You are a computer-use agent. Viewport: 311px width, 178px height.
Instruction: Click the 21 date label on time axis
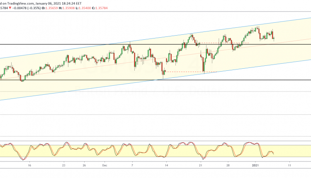201,165
